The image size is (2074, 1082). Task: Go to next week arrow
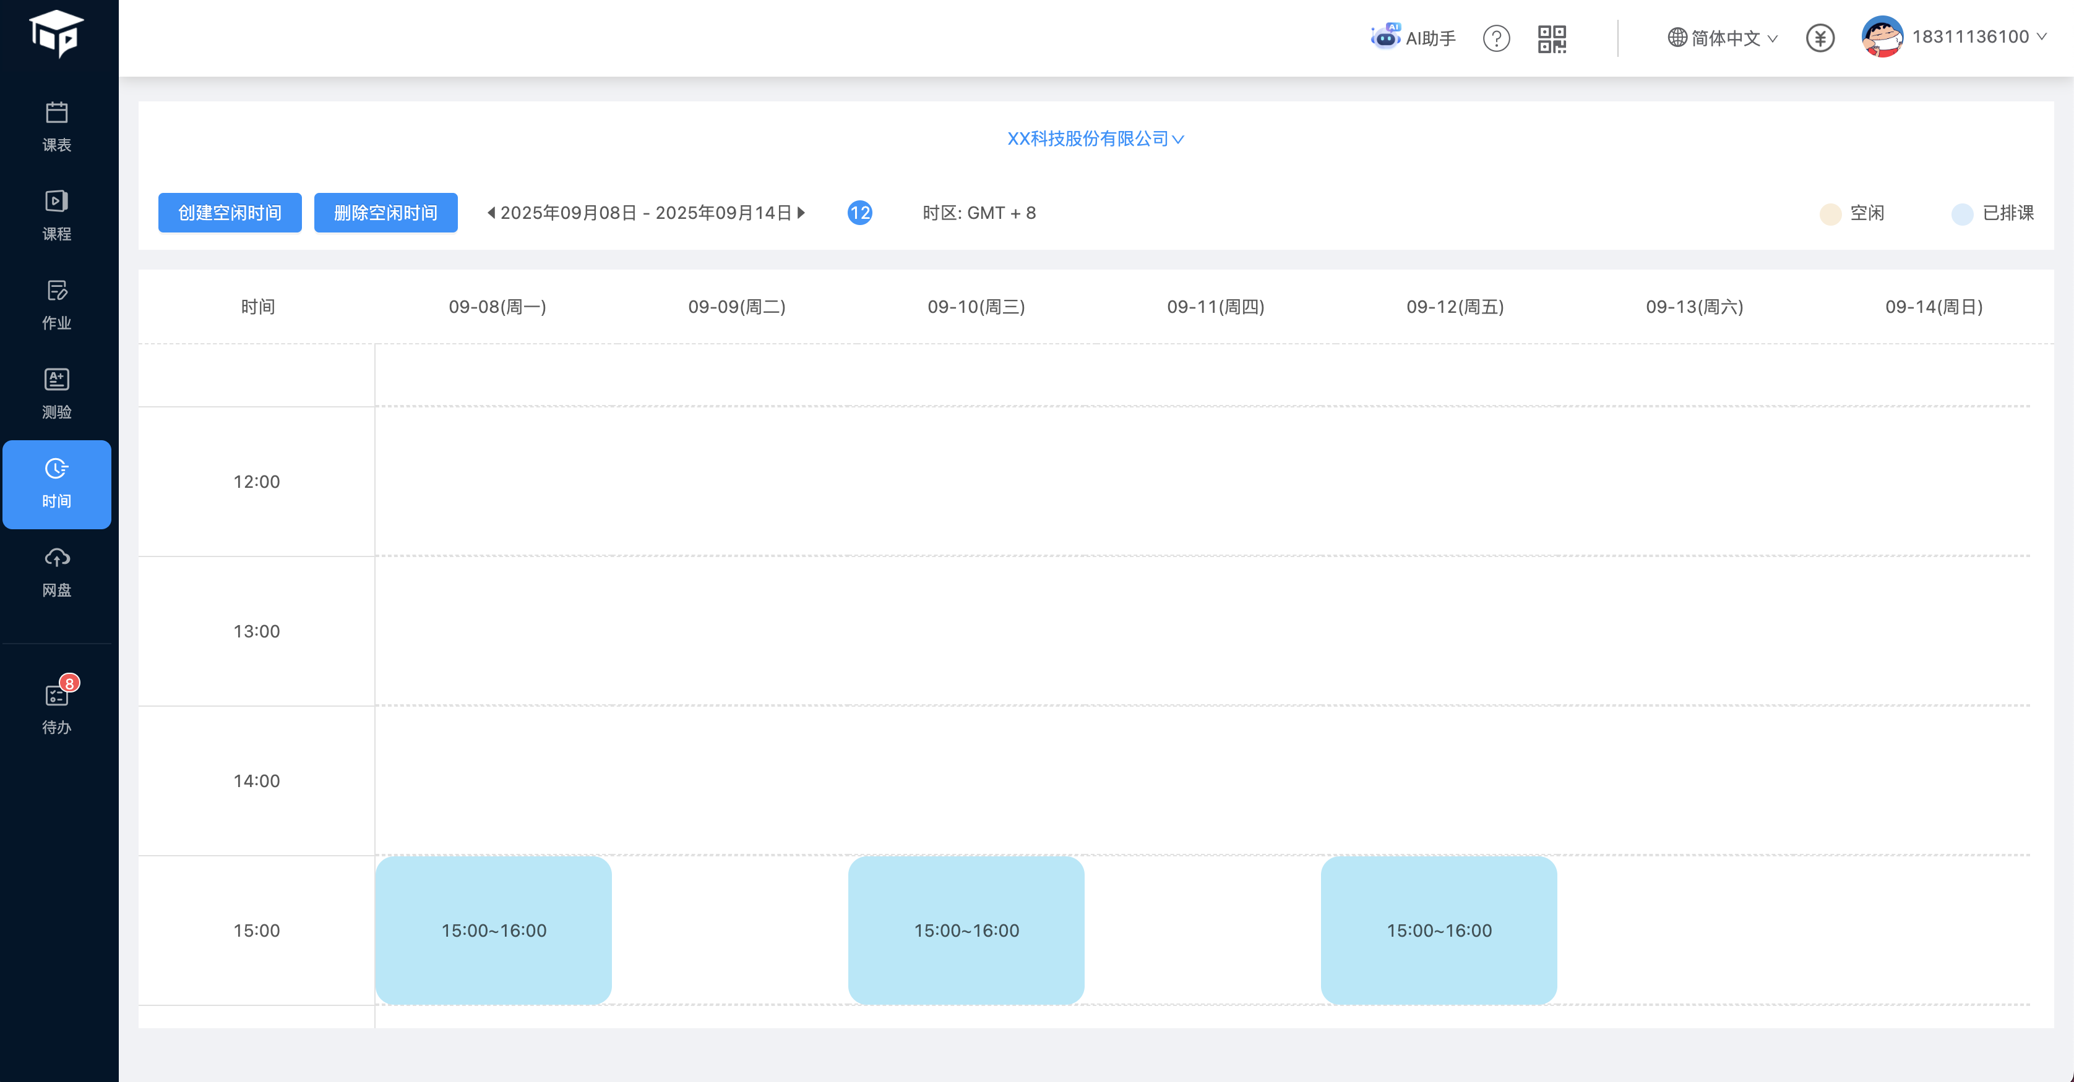coord(801,212)
